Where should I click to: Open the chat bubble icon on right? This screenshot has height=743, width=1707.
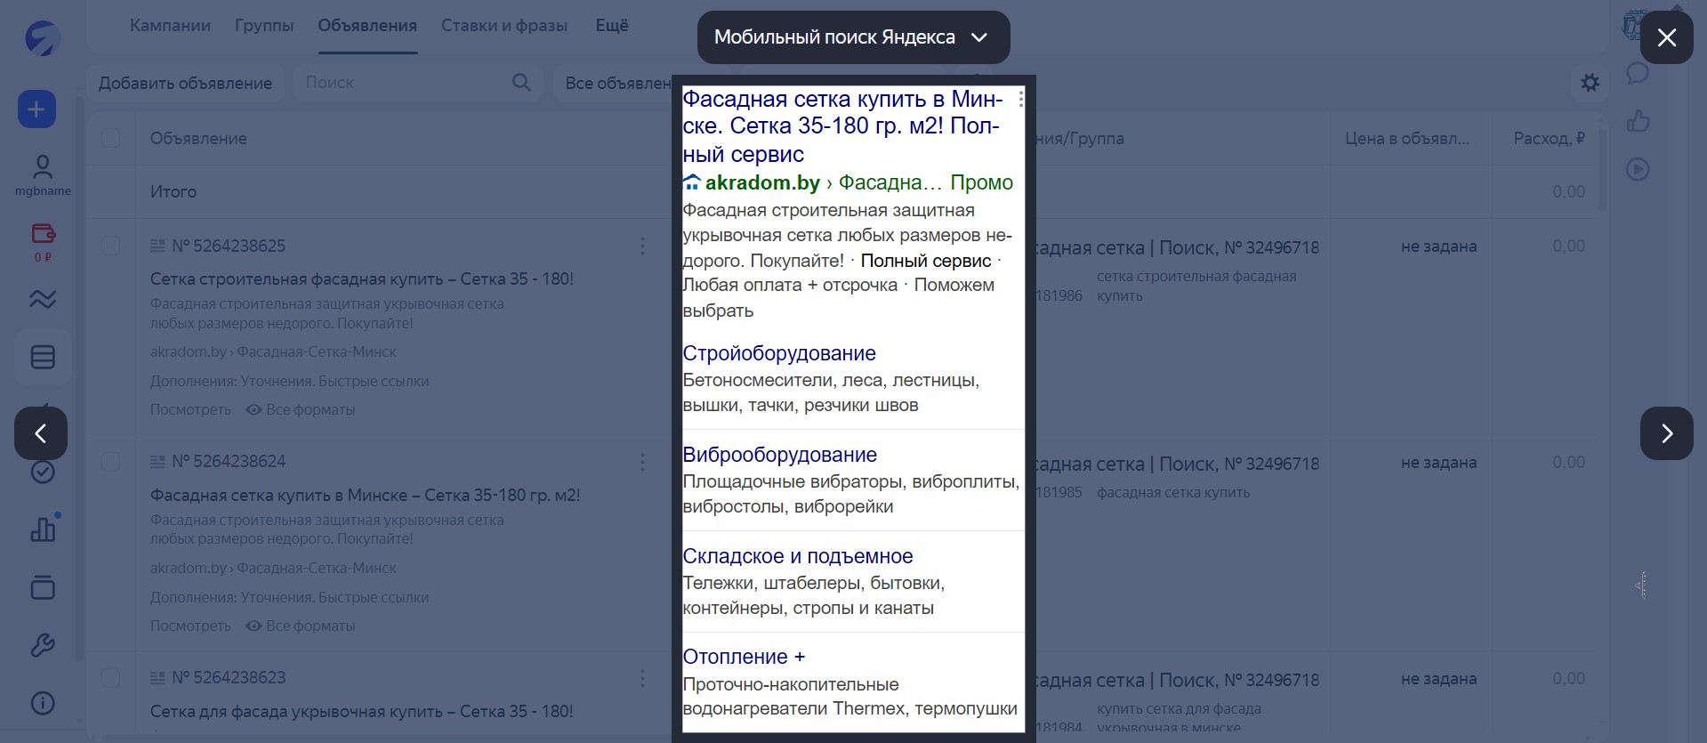(x=1638, y=73)
